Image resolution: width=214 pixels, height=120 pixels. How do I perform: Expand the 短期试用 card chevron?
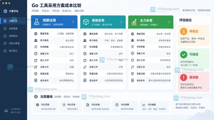[x=73, y=22]
